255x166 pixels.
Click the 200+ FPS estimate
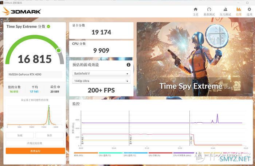(x=101, y=90)
